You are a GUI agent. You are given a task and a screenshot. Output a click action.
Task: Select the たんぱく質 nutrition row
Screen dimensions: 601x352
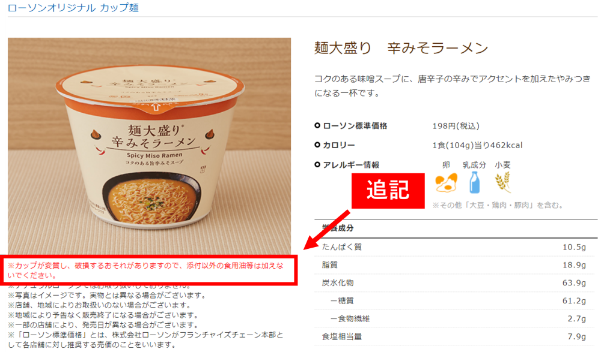pos(456,247)
